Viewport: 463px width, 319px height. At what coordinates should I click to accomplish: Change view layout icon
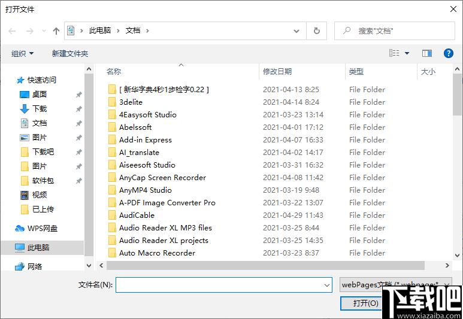click(x=394, y=53)
